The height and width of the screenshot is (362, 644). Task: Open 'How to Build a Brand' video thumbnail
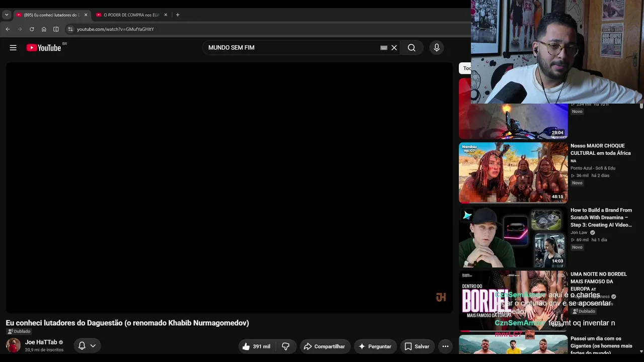pyautogui.click(x=513, y=237)
